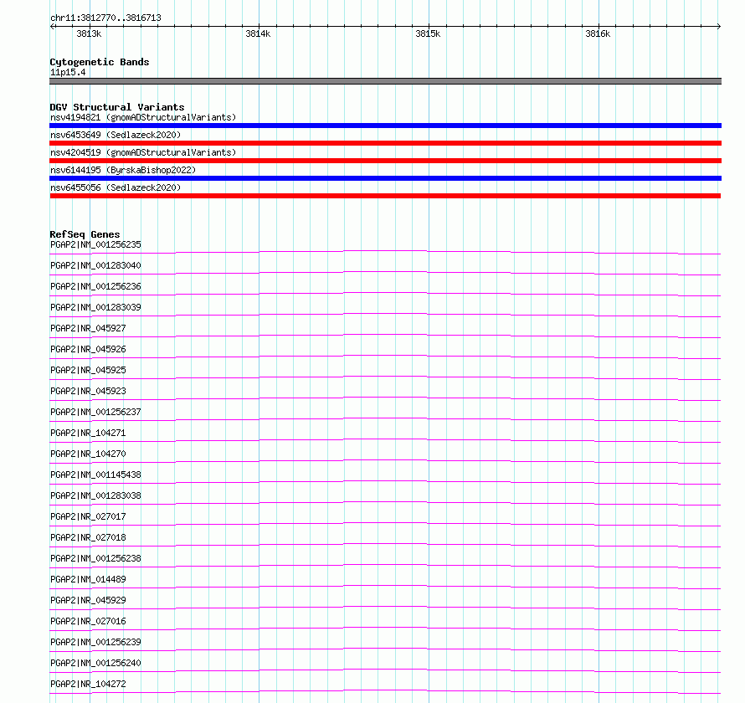The image size is (745, 703).
Task: Click the 3813k ruler tick label
Action: pos(89,33)
